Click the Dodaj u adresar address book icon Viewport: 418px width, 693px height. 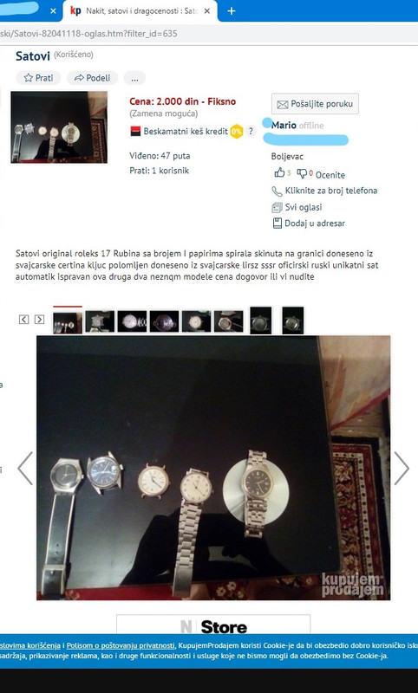277,223
